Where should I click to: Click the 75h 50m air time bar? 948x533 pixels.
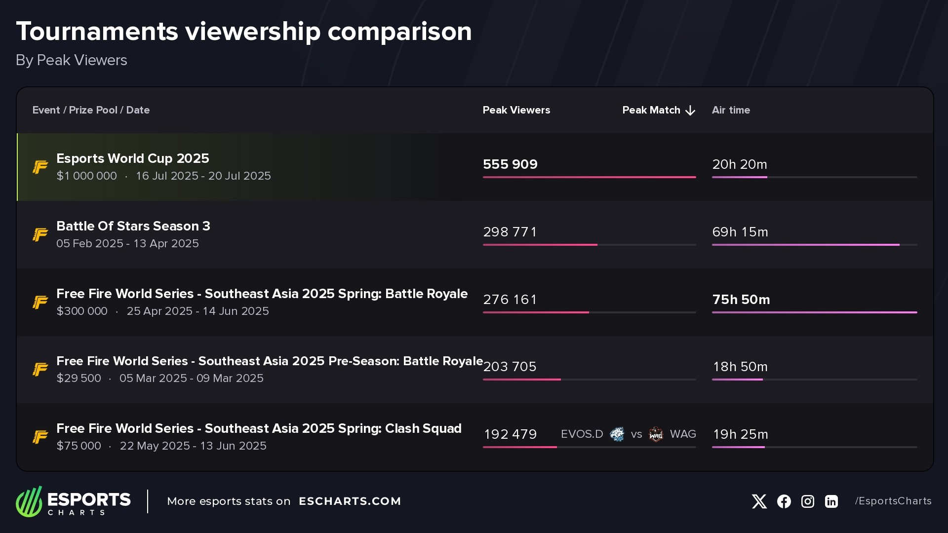814,312
